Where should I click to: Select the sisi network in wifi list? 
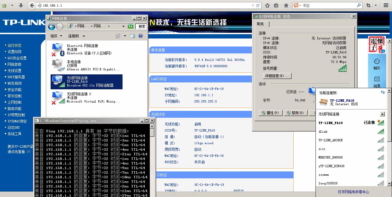(x=351, y=149)
